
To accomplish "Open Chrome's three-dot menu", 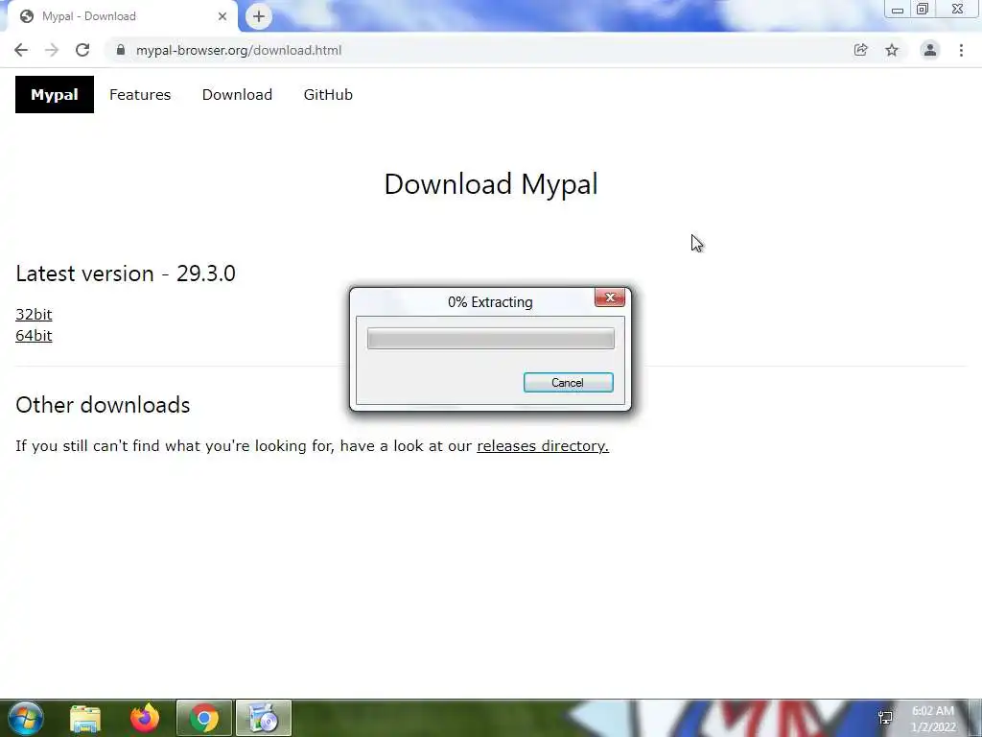I will [961, 50].
